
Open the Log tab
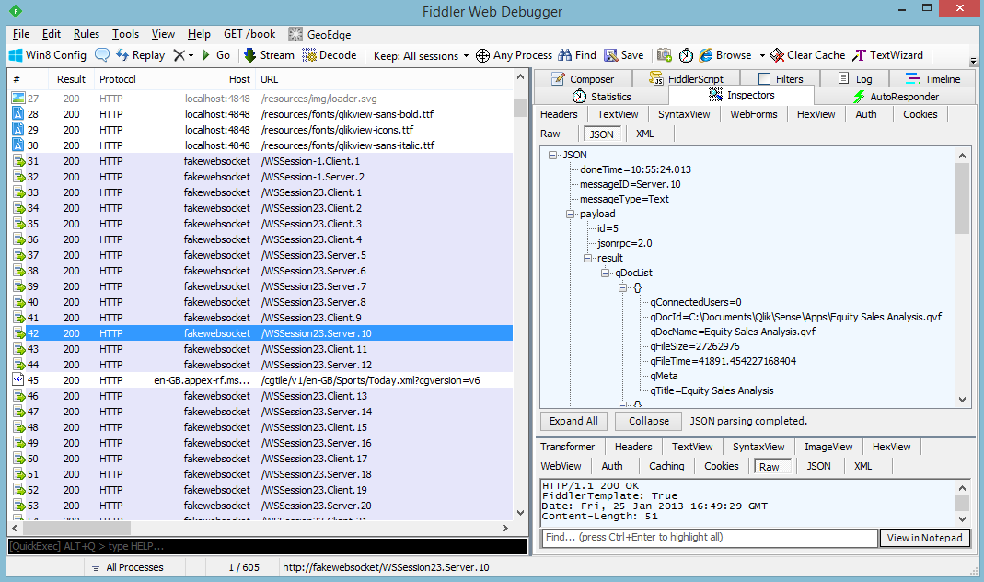tap(855, 79)
